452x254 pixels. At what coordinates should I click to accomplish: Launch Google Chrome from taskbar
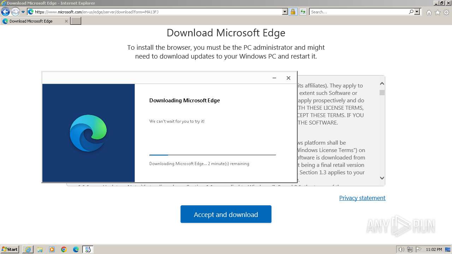click(x=64, y=249)
